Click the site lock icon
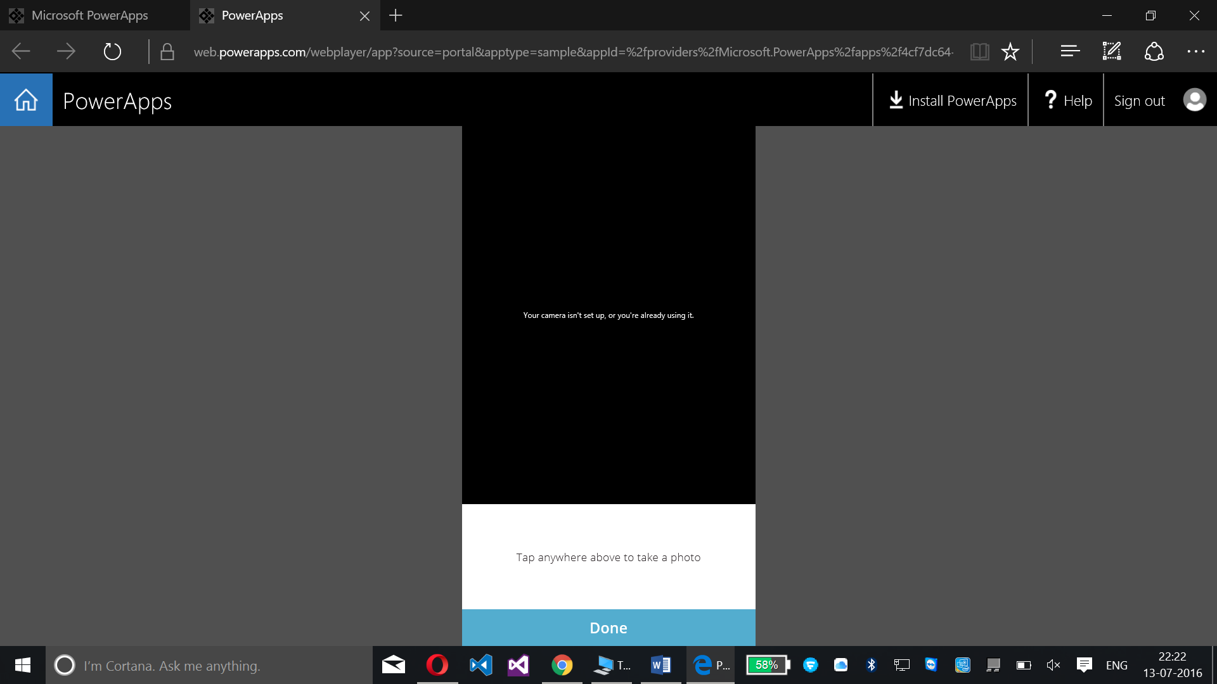The width and height of the screenshot is (1217, 684). coord(167,51)
